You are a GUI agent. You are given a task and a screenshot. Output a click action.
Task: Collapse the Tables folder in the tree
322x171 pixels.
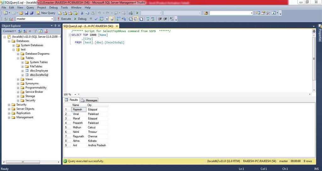pyautogui.click(x=18, y=58)
